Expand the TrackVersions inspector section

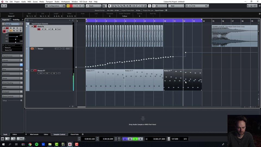(x=12, y=56)
